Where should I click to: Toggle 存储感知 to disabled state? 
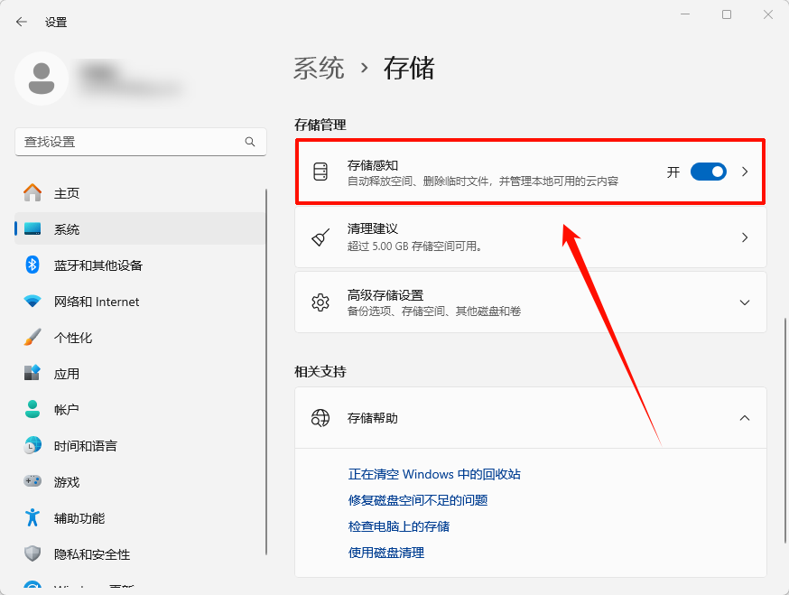[708, 171]
